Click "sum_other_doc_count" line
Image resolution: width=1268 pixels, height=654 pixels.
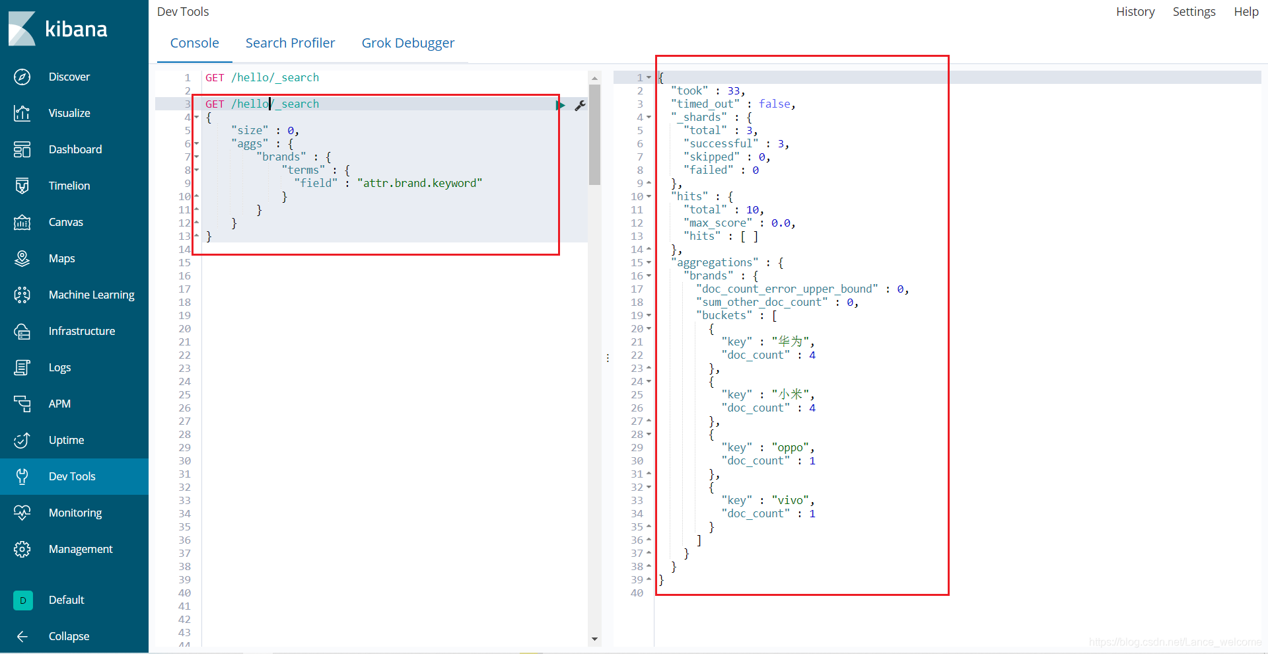pos(777,302)
